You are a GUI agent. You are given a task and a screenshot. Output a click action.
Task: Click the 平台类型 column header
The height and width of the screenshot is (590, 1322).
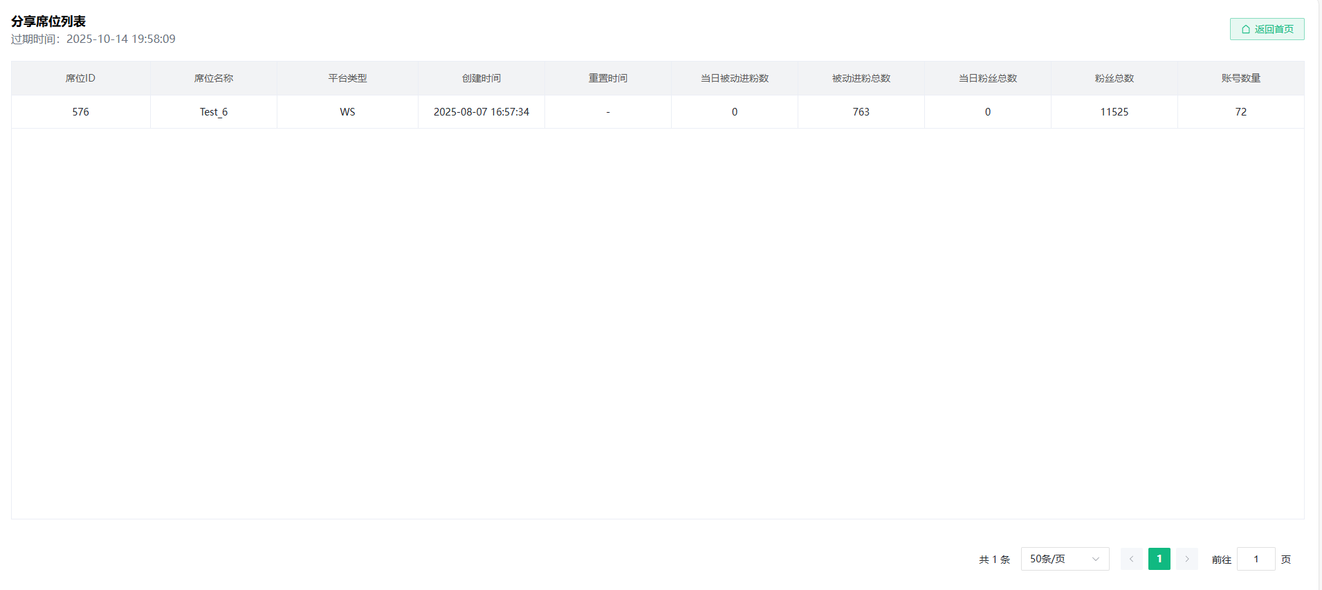347,78
